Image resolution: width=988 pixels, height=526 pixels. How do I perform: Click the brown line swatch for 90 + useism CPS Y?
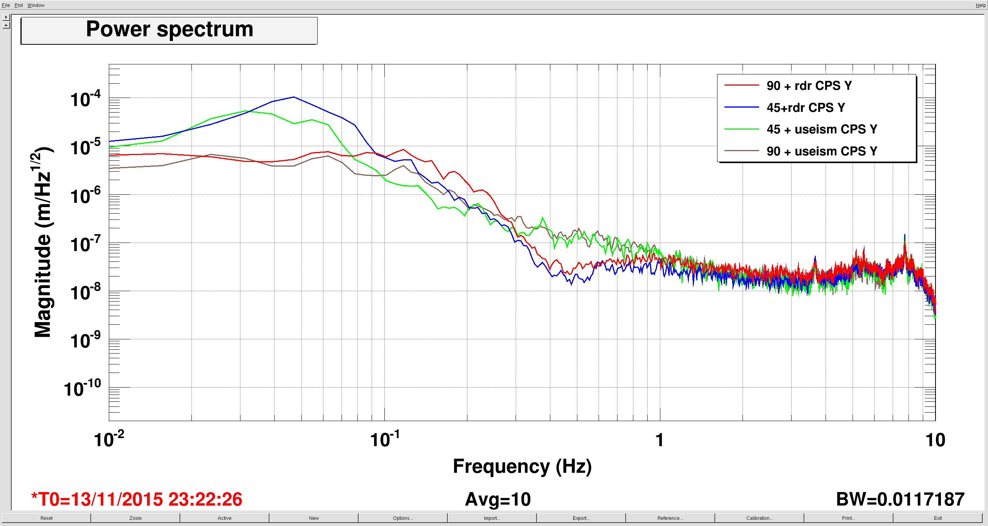point(742,151)
